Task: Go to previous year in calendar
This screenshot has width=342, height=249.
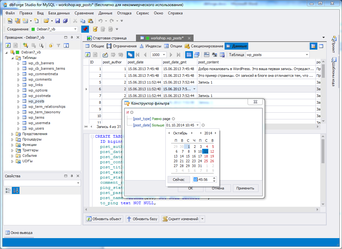Action: click(201, 133)
